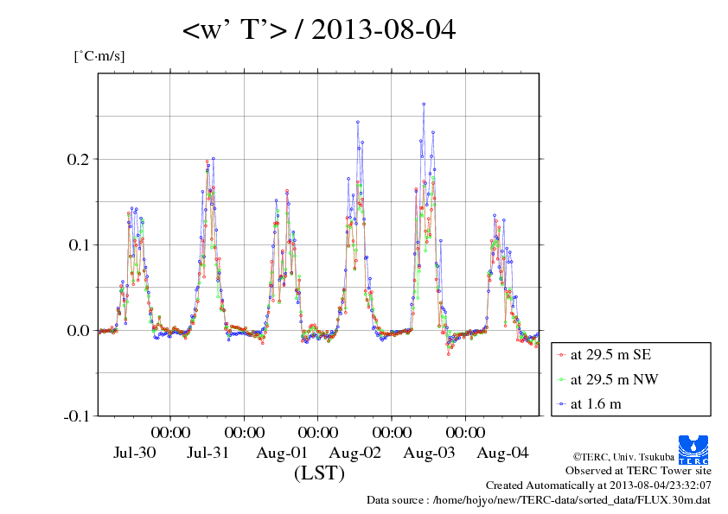This screenshot has height=514, width=728.
Task: Select legend text 'at 29.5 m NW'
Action: [x=614, y=379]
